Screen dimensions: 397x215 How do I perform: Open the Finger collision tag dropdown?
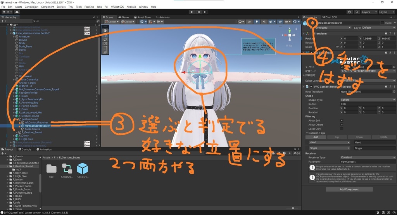329,148
